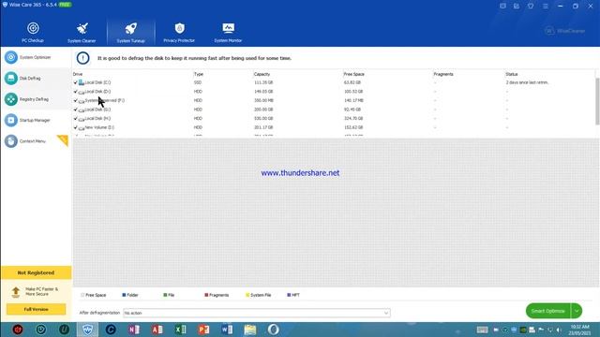Open Context Menu tool in the sidebar
The image size is (600, 337).
pyautogui.click(x=36, y=141)
